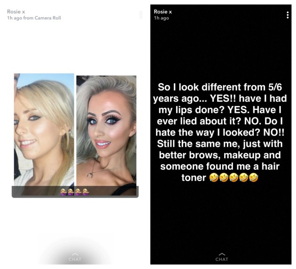Tap the '1h ago' timestamp on black story
This screenshot has width=296, height=269.
[162, 18]
